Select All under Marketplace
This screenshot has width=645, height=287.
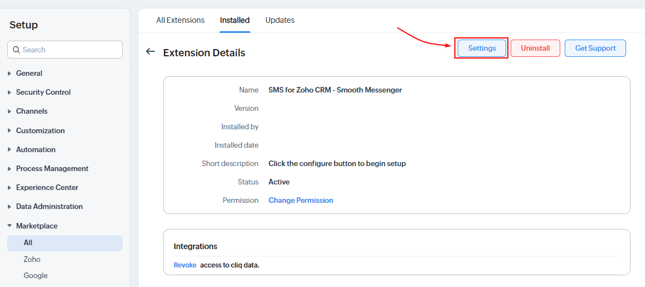pyautogui.click(x=65, y=243)
